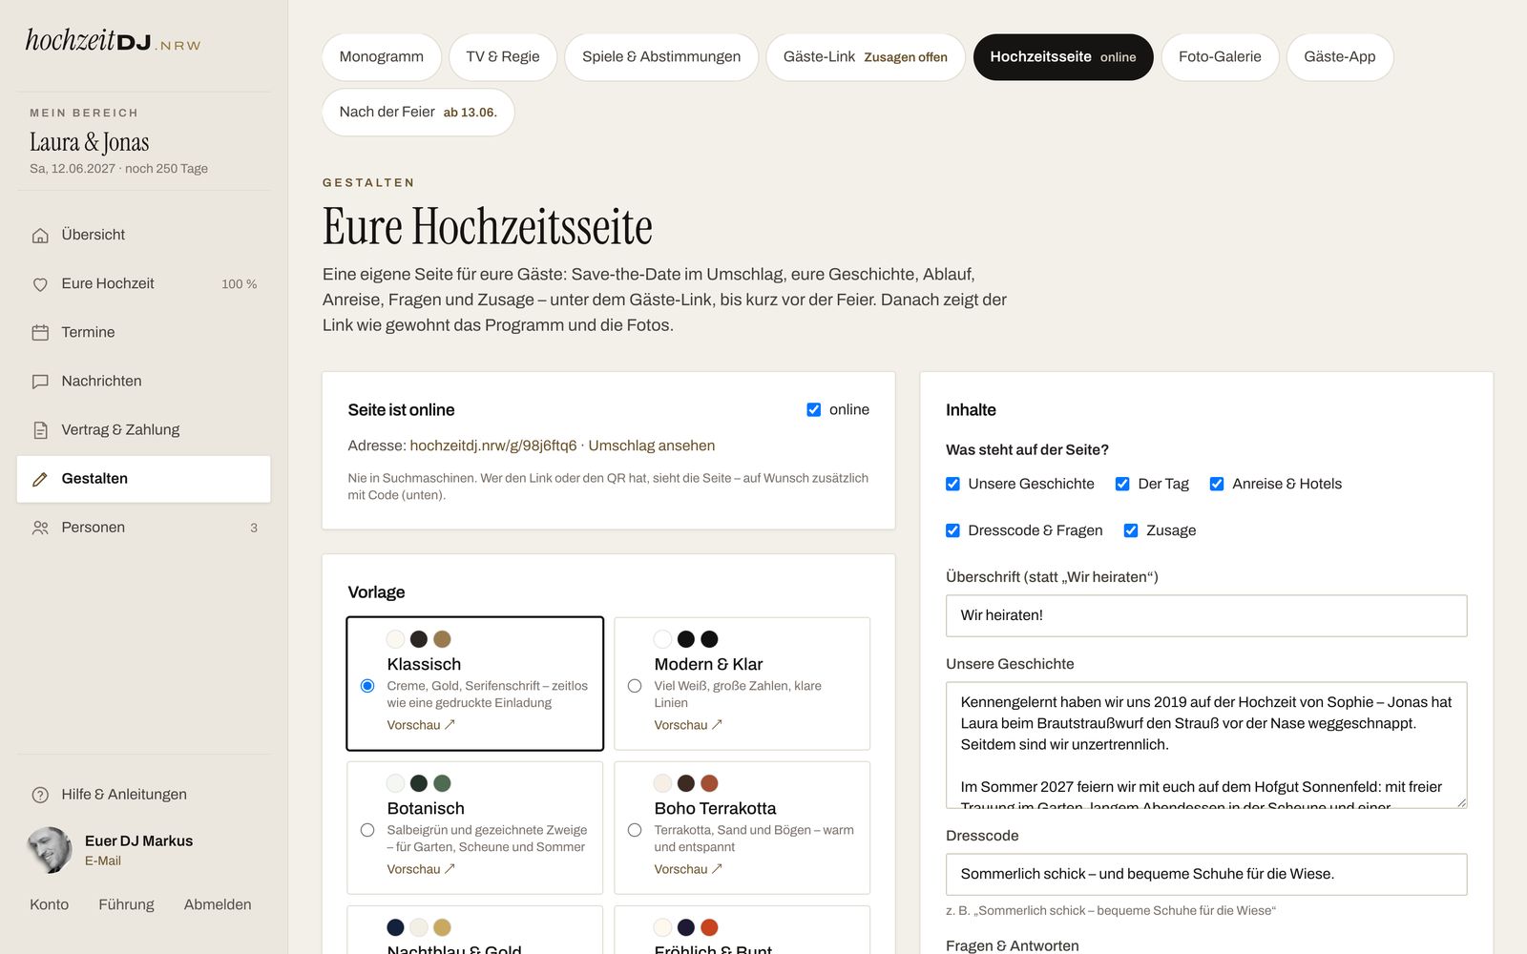
Task: Click the calendar icon for Termine
Action: pyautogui.click(x=40, y=332)
